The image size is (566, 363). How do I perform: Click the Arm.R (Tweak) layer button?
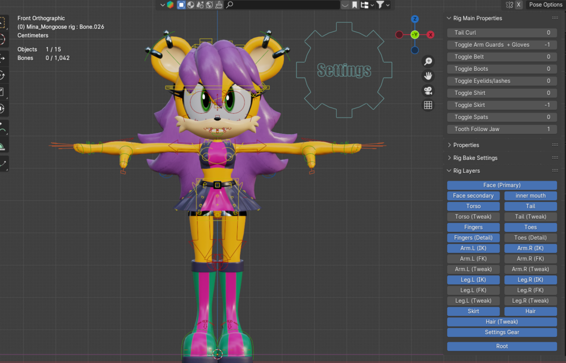pos(531,269)
